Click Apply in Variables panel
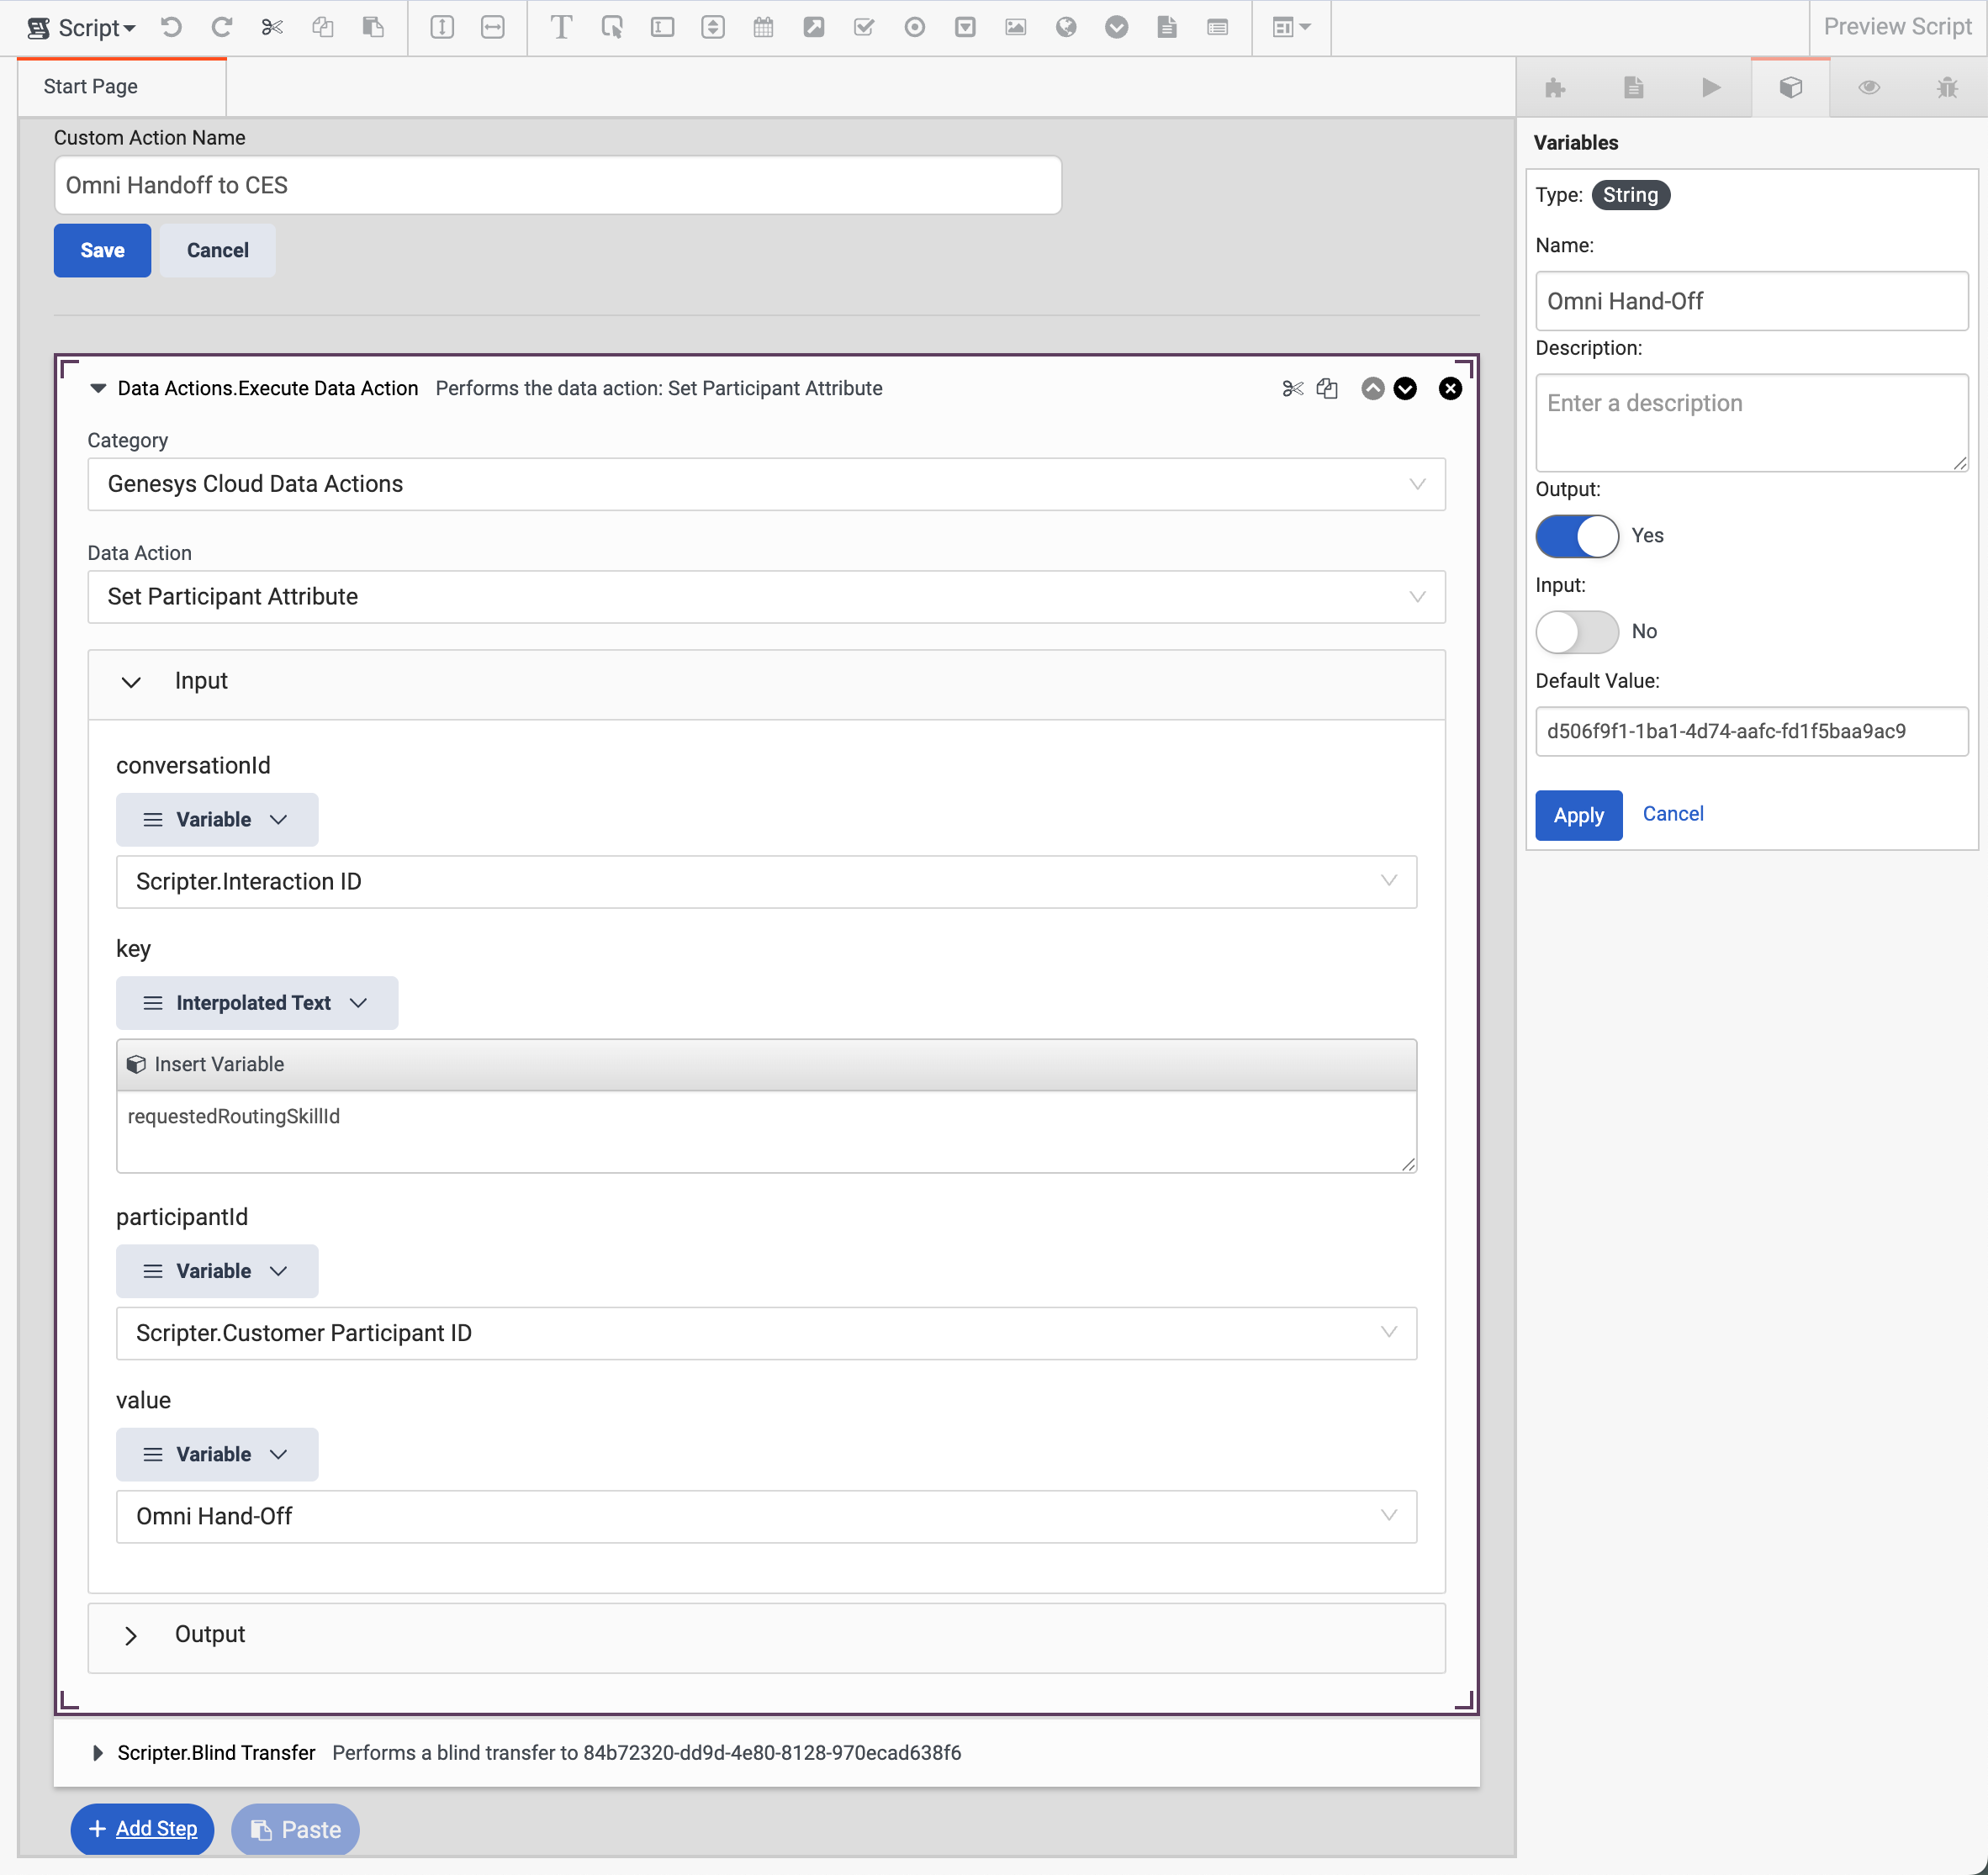Viewport: 1988px width, 1875px height. (x=1578, y=816)
